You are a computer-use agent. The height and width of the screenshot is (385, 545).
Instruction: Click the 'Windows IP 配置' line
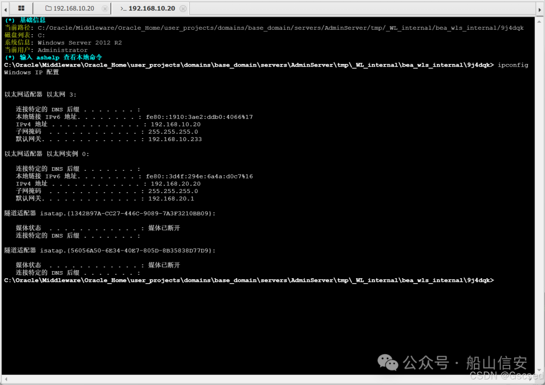(x=32, y=72)
